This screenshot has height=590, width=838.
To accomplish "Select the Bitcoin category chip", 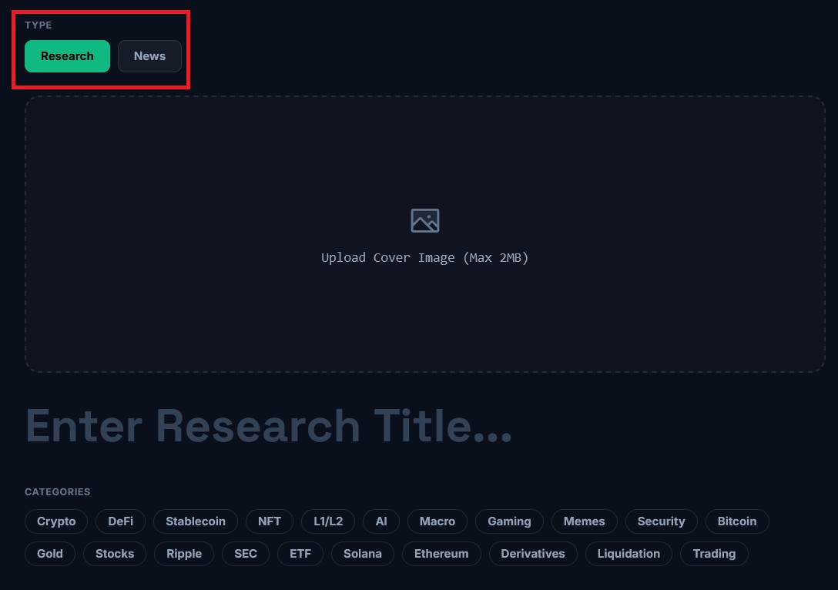I will (x=737, y=521).
